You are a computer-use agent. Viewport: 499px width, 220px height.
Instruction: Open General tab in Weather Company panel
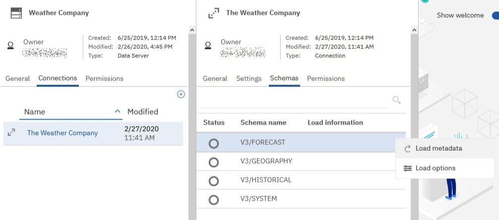(17, 79)
